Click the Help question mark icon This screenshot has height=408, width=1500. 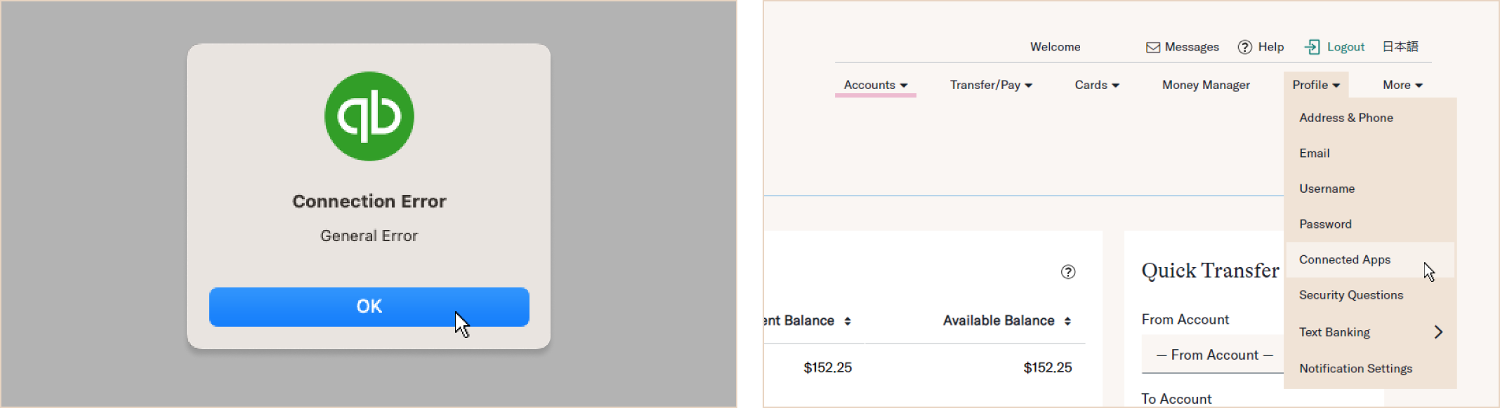[x=1244, y=47]
